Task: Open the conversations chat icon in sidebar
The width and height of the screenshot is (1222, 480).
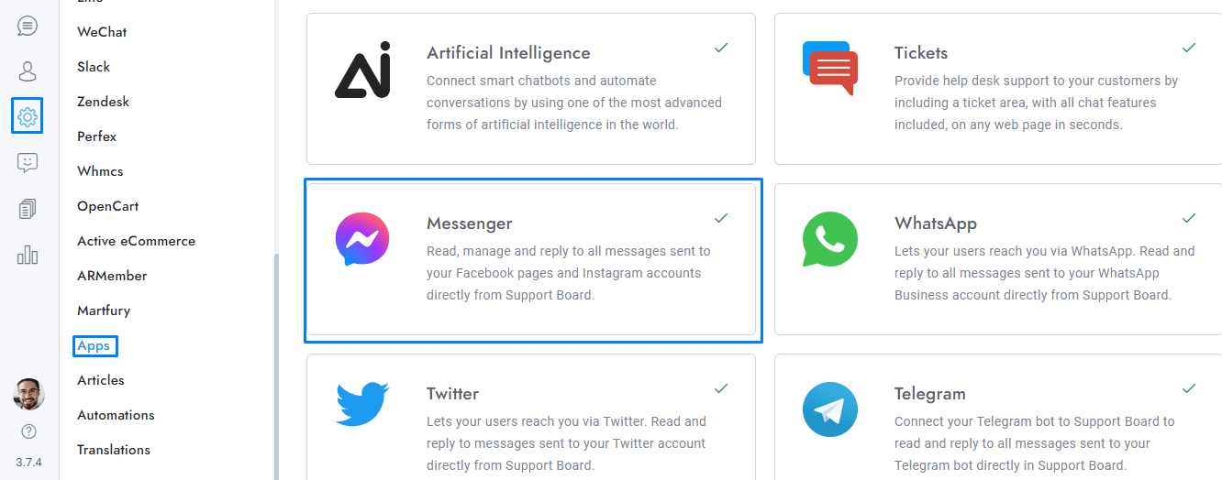Action: coord(28,26)
